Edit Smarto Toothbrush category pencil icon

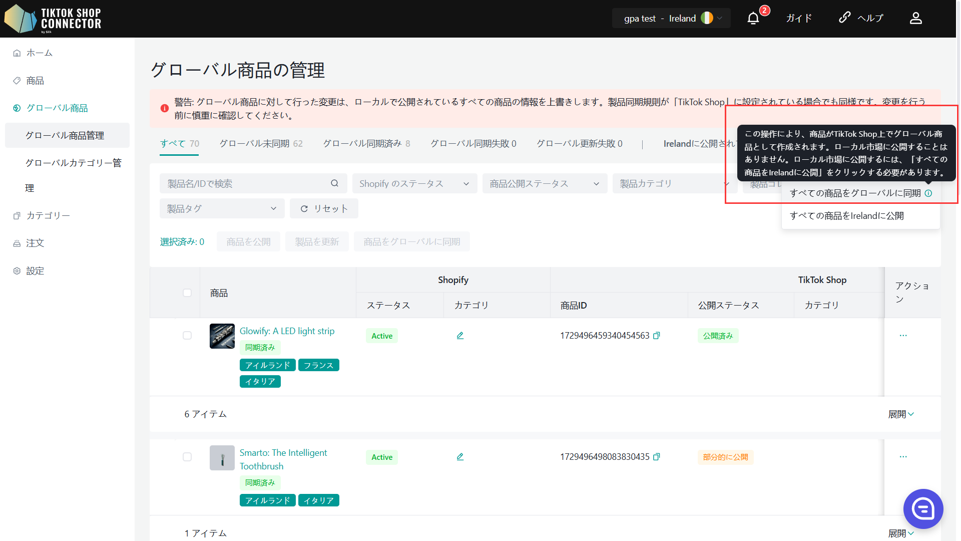[460, 457]
